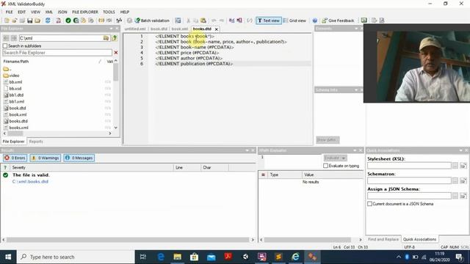The width and height of the screenshot is (470, 264).
Task: Open the C:\xml\books.dtd link
Action: (30, 181)
